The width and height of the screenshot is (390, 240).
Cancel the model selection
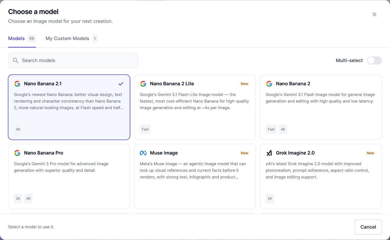[x=368, y=227]
